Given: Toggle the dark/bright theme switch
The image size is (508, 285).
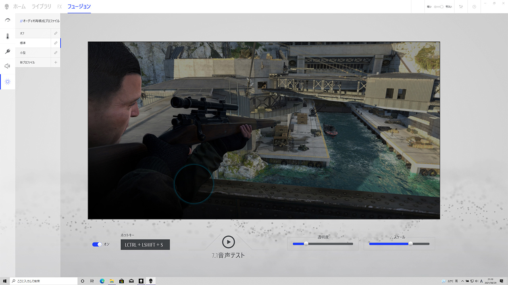Looking at the screenshot, I should pos(439,7).
